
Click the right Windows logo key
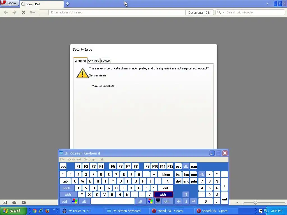(150, 202)
